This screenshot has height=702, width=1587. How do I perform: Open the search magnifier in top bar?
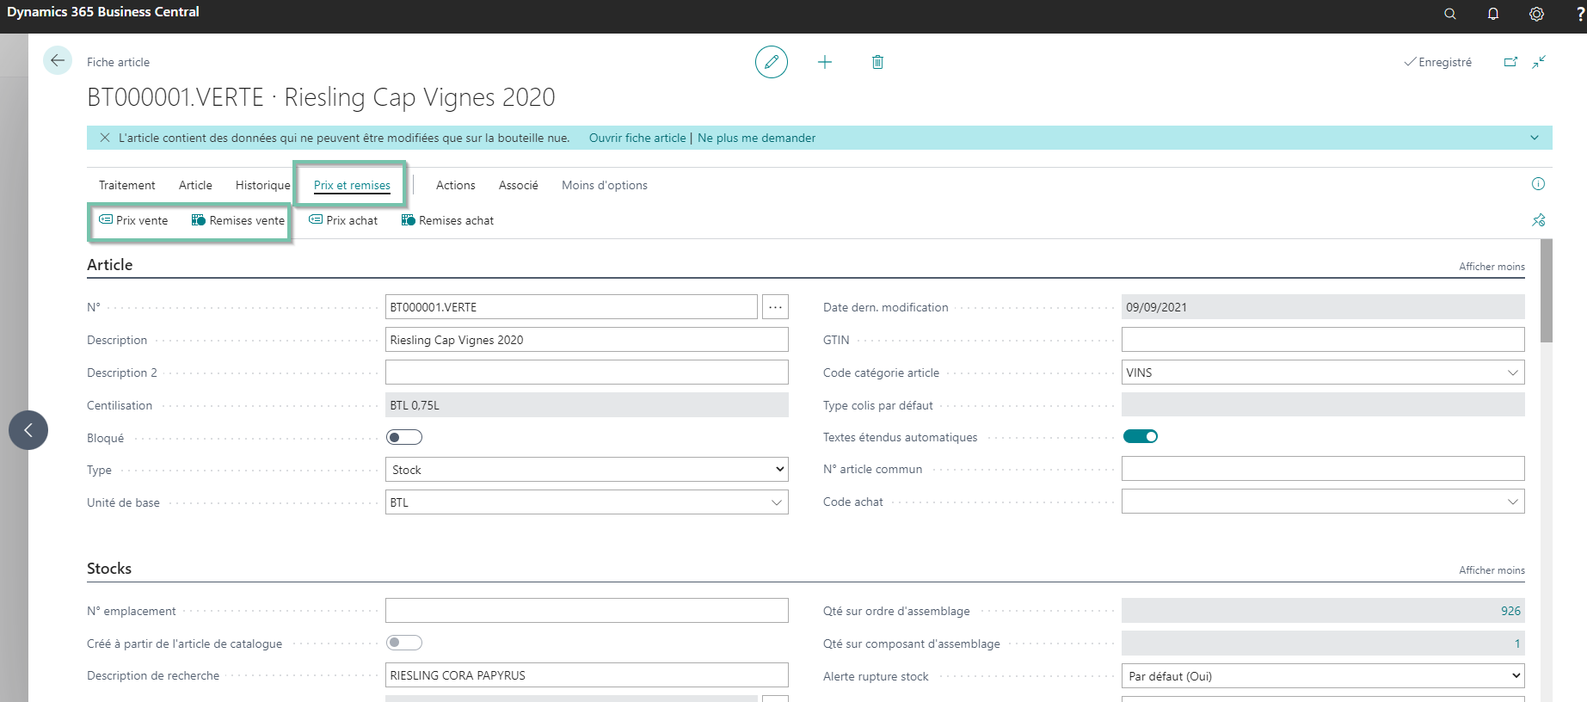1450,14
